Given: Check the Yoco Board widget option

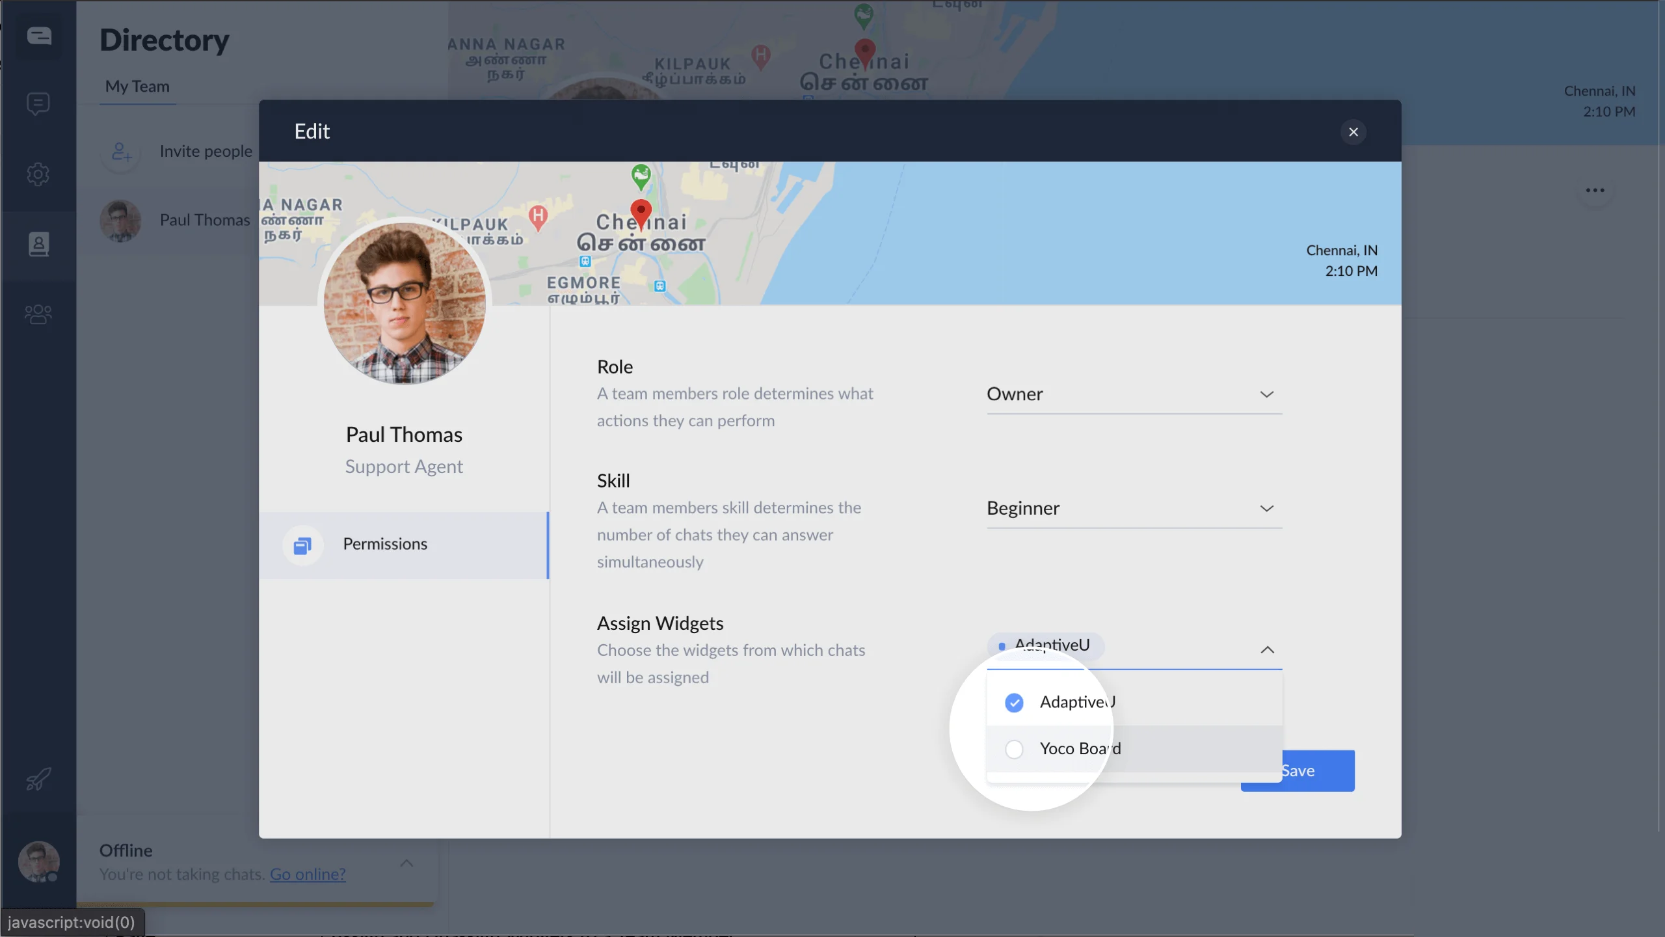Looking at the screenshot, I should tap(1014, 749).
